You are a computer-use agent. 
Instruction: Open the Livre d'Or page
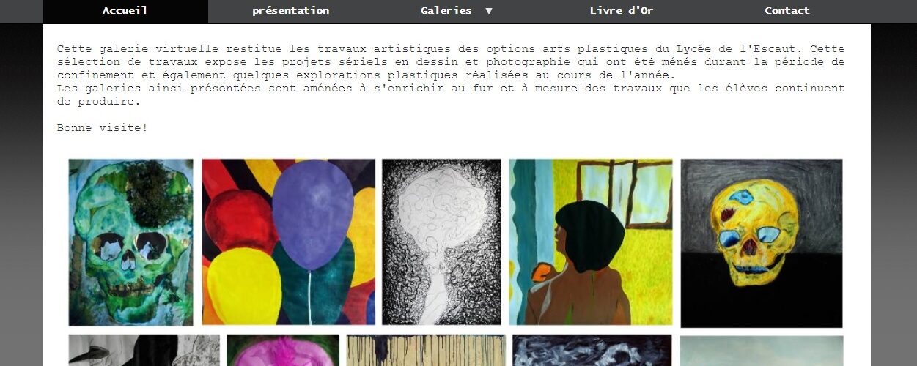622,11
